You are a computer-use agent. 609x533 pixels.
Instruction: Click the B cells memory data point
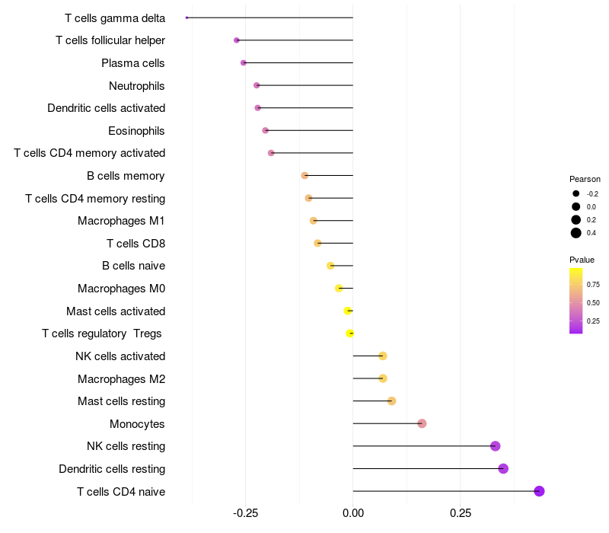pyautogui.click(x=304, y=176)
